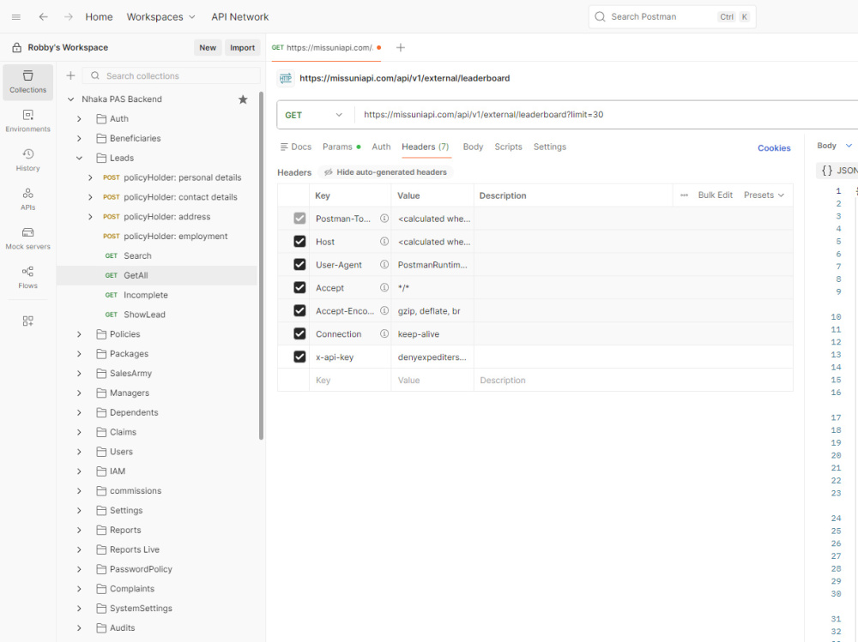Click the info icon for the Host header
858x642 pixels.
(x=384, y=241)
